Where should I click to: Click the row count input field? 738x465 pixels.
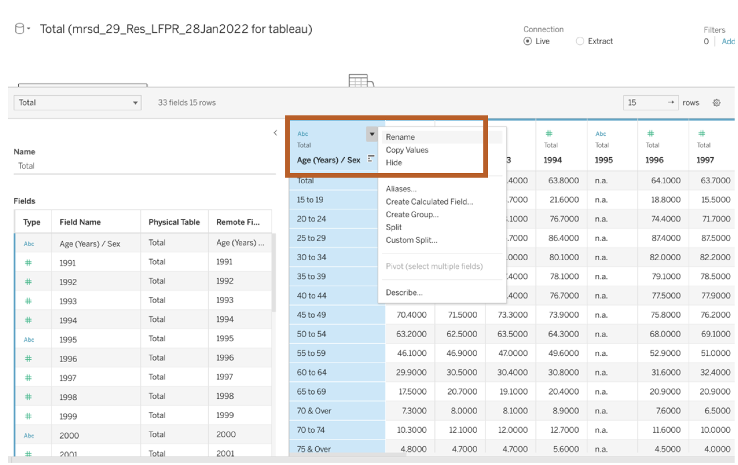point(645,103)
